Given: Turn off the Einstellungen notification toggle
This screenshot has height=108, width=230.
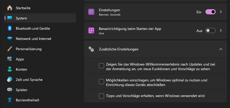Looking at the screenshot, I should (x=211, y=12).
